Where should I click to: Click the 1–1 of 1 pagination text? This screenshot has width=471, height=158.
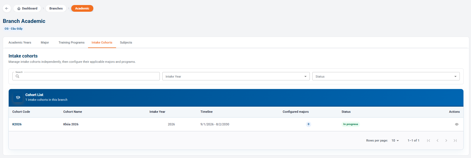[414, 140]
